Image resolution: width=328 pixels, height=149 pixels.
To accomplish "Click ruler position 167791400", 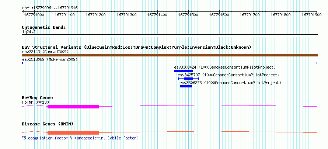I will 157,15.
